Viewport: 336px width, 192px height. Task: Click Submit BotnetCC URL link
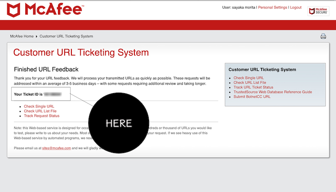[252, 97]
